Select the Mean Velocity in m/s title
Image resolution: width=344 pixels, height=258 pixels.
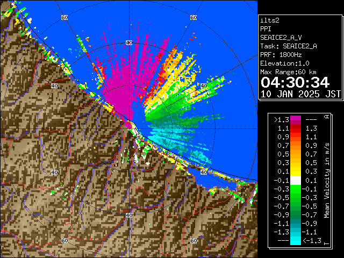coord(327,181)
